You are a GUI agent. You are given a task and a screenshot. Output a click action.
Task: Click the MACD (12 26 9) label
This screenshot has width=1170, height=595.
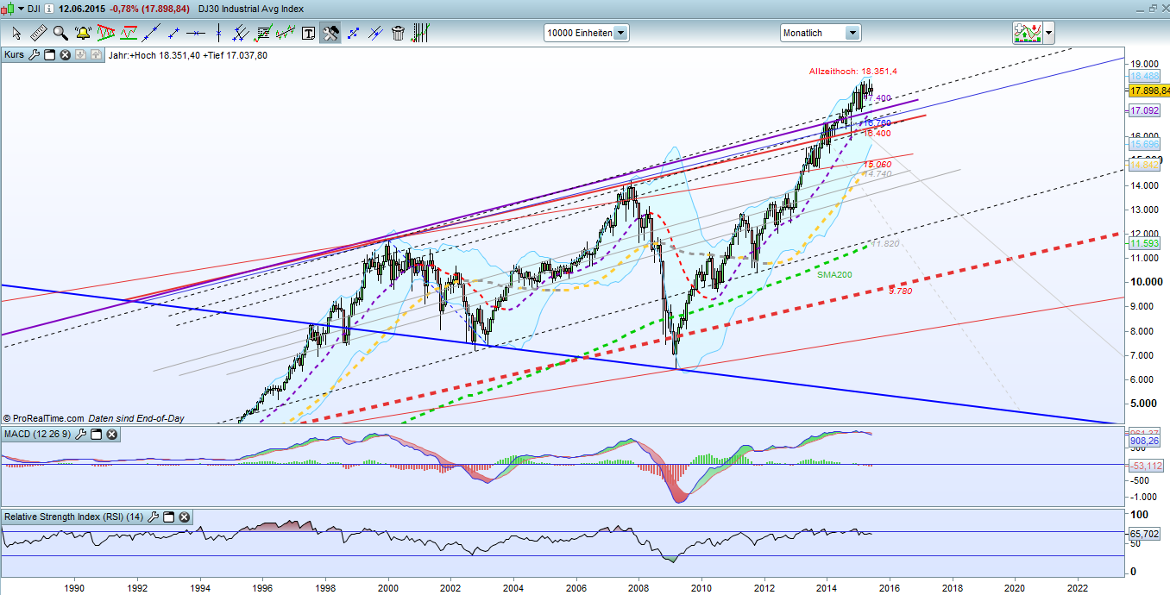pos(39,434)
